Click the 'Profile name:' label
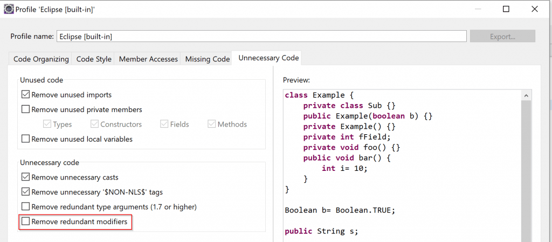 [x=32, y=36]
